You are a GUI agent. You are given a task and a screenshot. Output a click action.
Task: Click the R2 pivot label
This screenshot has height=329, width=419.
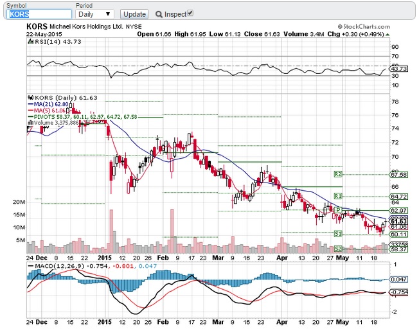tap(338, 174)
